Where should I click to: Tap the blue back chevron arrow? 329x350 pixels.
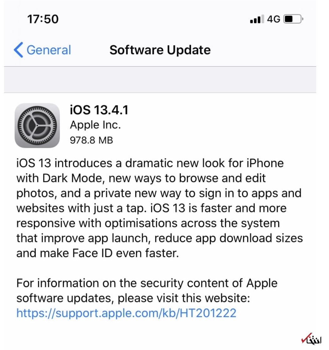(18, 50)
